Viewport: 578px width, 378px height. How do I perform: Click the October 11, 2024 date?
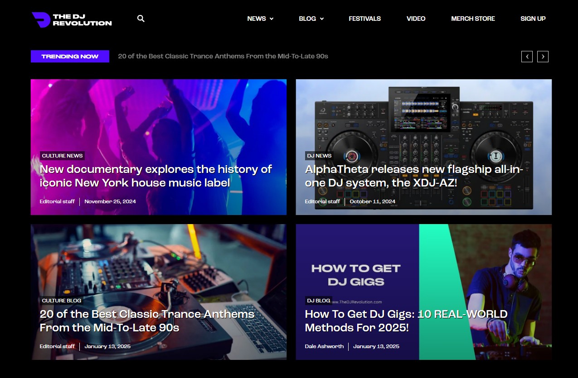pyautogui.click(x=373, y=201)
